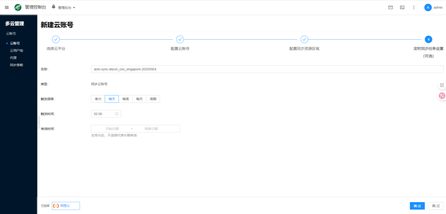Select 每周 trigger frequency
The image size is (446, 214).
pyautogui.click(x=125, y=99)
